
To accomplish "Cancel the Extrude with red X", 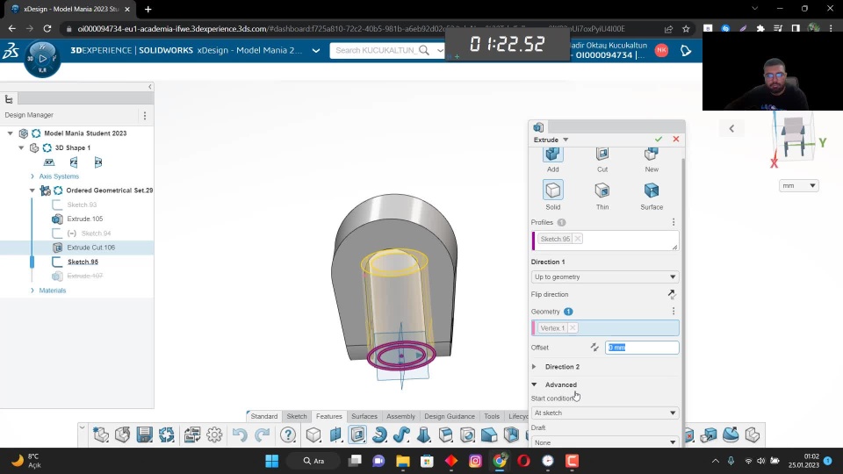I will [x=676, y=140].
